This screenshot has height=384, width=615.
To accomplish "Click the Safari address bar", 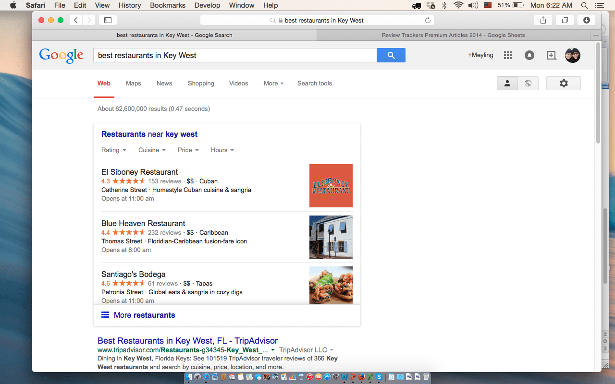I will (317, 20).
